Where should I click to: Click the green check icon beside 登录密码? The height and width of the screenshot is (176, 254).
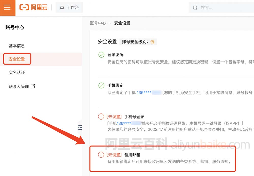tap(101, 55)
